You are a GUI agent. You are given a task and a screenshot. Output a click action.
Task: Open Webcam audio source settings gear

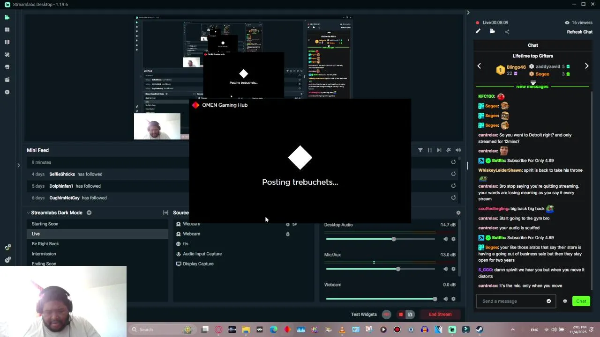[x=453, y=299]
